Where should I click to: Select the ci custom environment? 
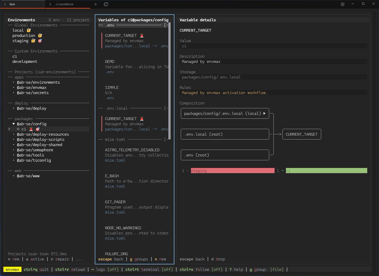tap(15, 56)
